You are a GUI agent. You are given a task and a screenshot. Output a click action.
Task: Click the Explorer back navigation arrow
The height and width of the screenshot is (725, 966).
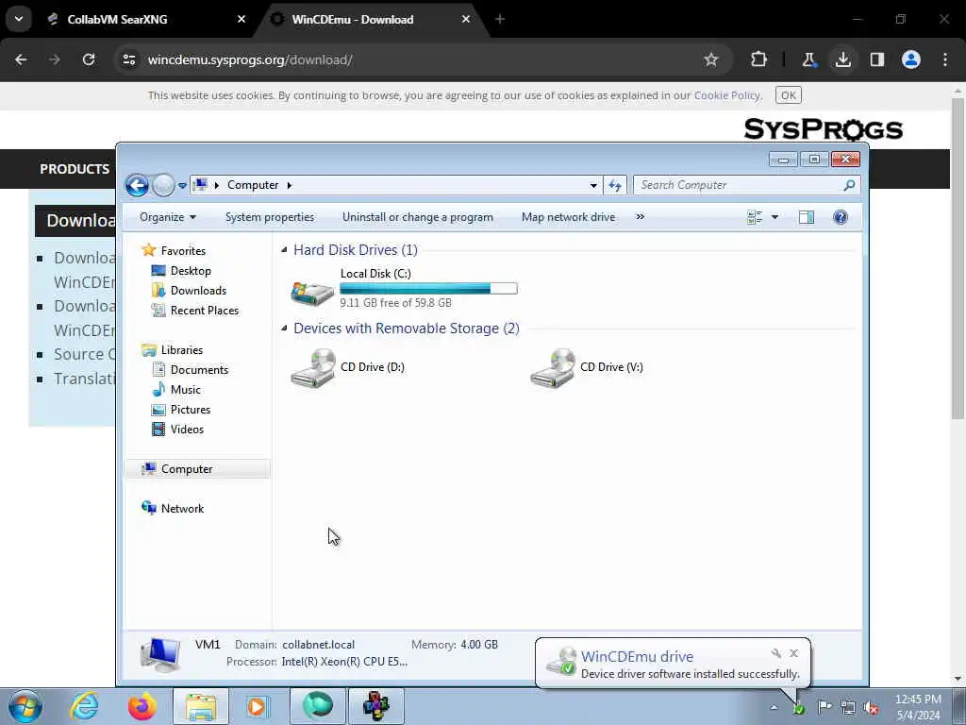(x=137, y=185)
